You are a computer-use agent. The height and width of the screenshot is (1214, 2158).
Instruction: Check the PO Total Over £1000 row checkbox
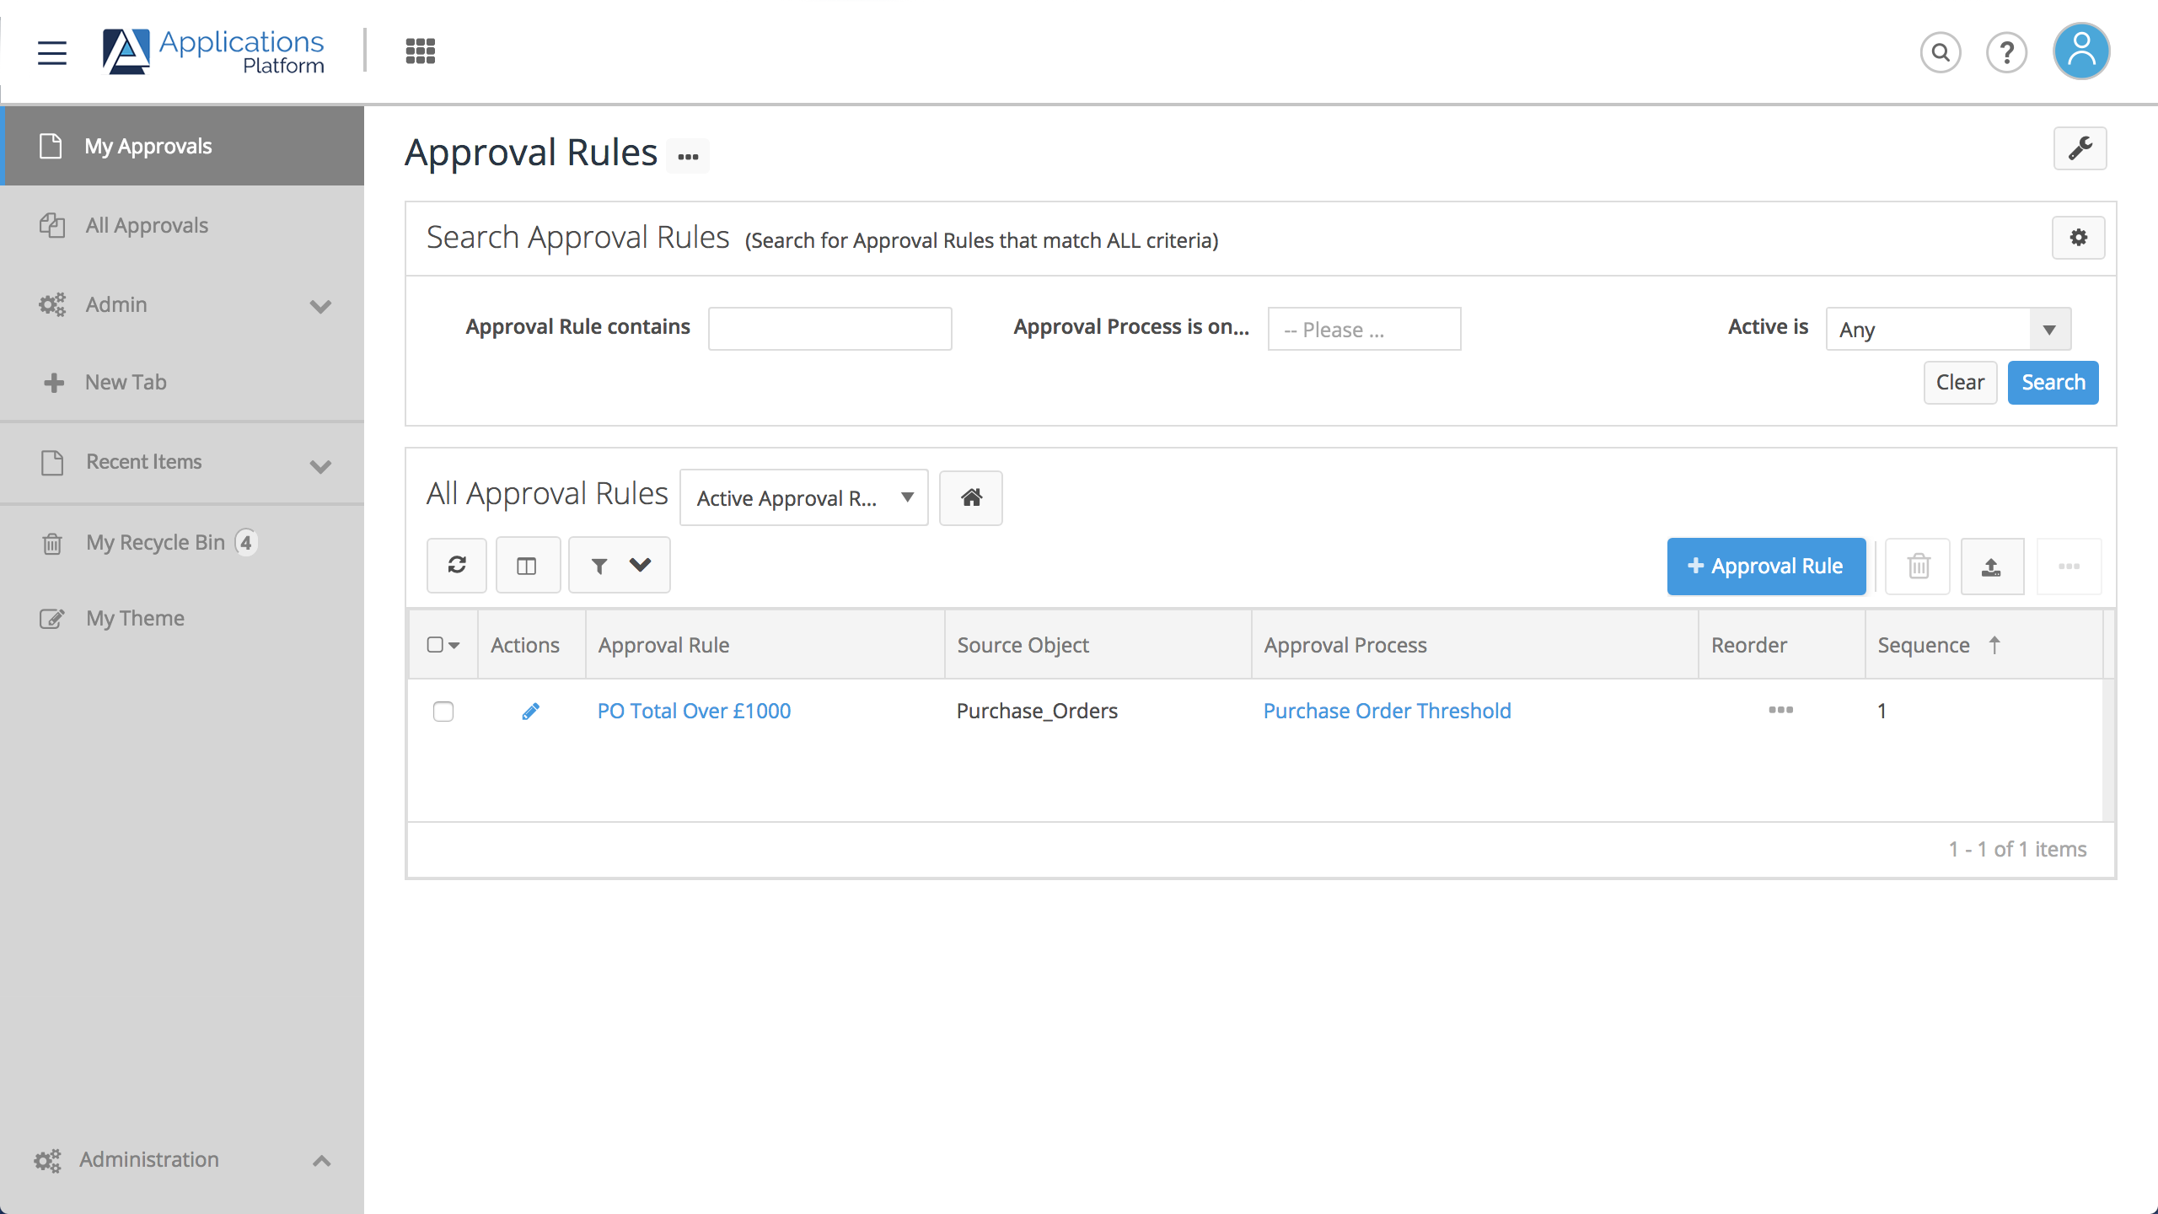point(443,712)
